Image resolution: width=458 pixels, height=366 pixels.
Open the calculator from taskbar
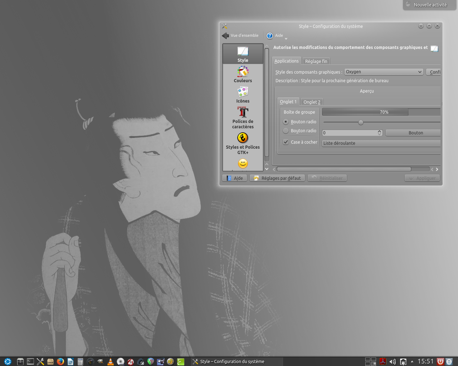pos(81,361)
